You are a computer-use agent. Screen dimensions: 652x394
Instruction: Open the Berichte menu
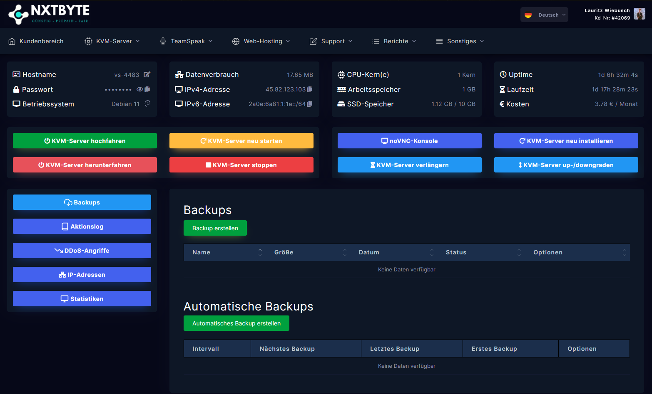point(394,41)
